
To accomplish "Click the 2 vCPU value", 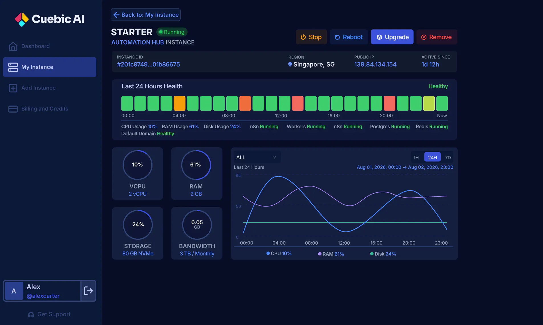I will pos(137,194).
